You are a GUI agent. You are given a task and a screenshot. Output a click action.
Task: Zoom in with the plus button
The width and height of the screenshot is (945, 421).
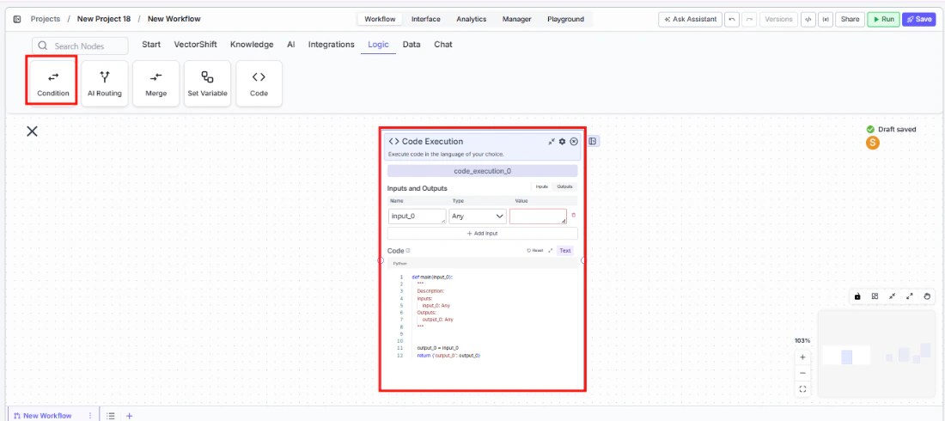point(802,357)
